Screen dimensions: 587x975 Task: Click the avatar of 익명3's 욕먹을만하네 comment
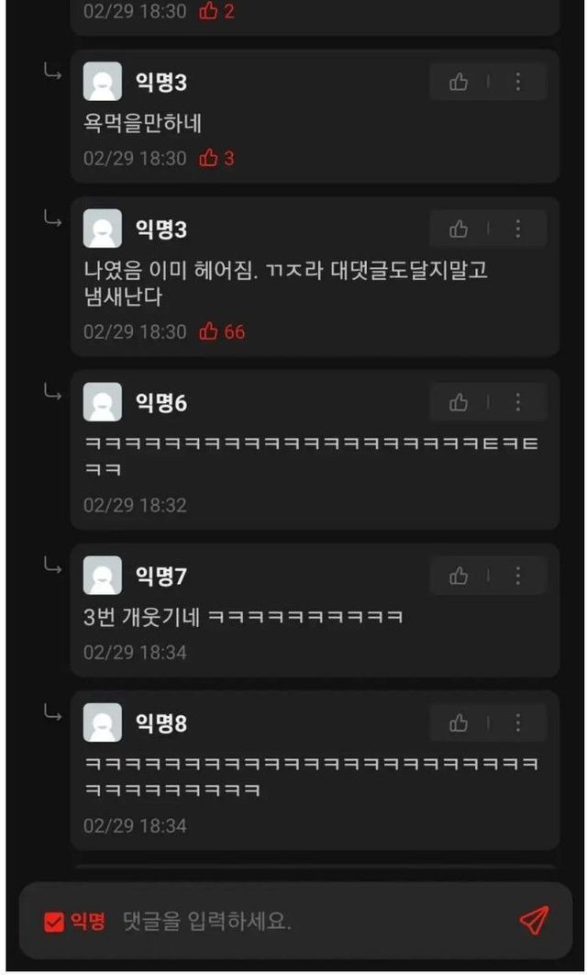103,82
